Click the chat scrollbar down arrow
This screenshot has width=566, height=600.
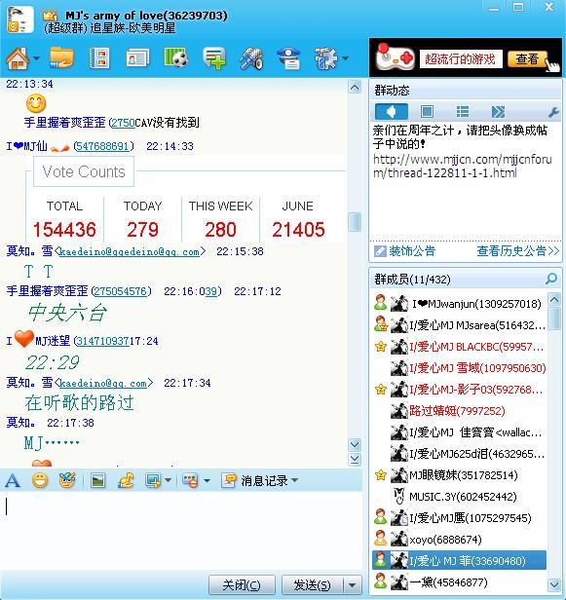pyautogui.click(x=355, y=444)
